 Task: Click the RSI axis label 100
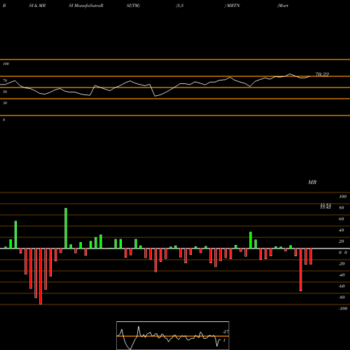tap(6, 64)
